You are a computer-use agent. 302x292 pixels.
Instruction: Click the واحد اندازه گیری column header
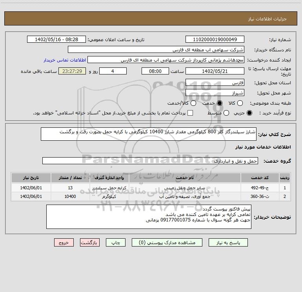109,178
